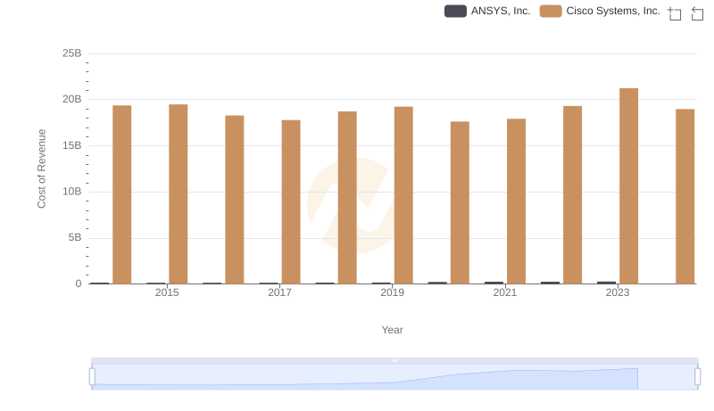Image resolution: width=714 pixels, height=411 pixels.
Task: Click the 2023 x-axis tick label
Action: tap(618, 292)
